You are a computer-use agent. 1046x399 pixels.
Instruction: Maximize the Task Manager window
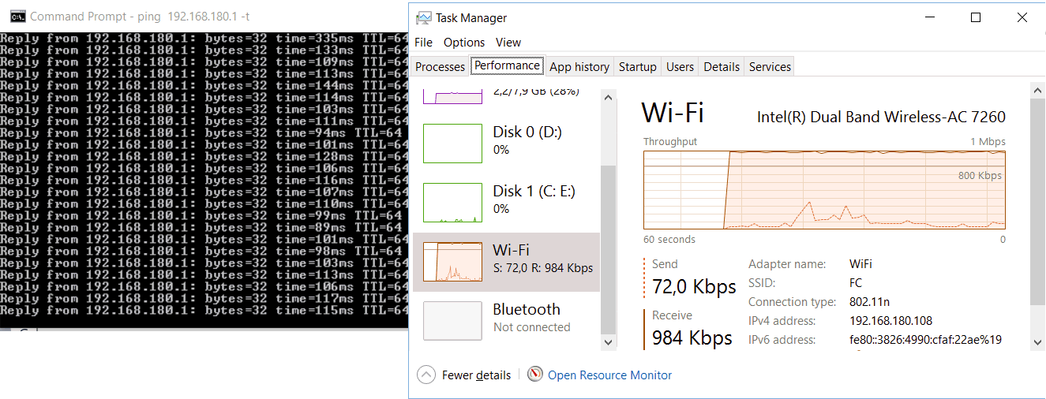[975, 17]
